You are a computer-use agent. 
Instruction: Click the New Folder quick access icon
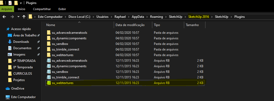pyautogui.click(x=16, y=3)
